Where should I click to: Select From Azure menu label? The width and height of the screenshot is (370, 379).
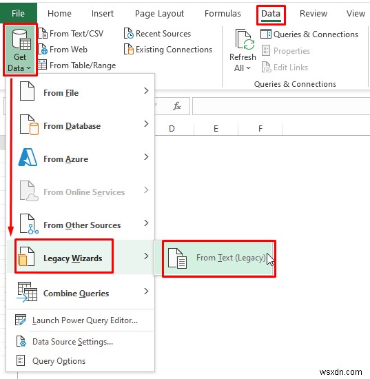(65, 159)
